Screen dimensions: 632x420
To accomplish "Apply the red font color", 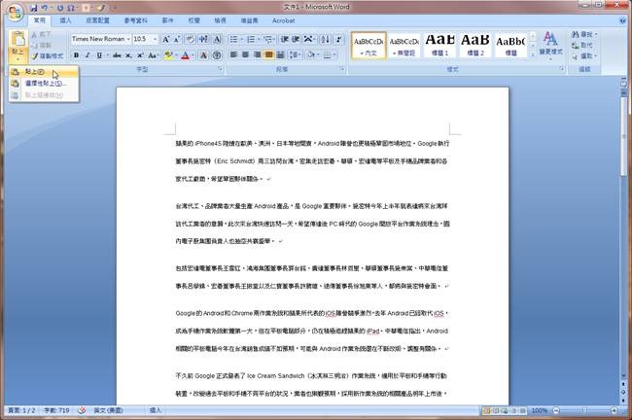I will [x=186, y=55].
